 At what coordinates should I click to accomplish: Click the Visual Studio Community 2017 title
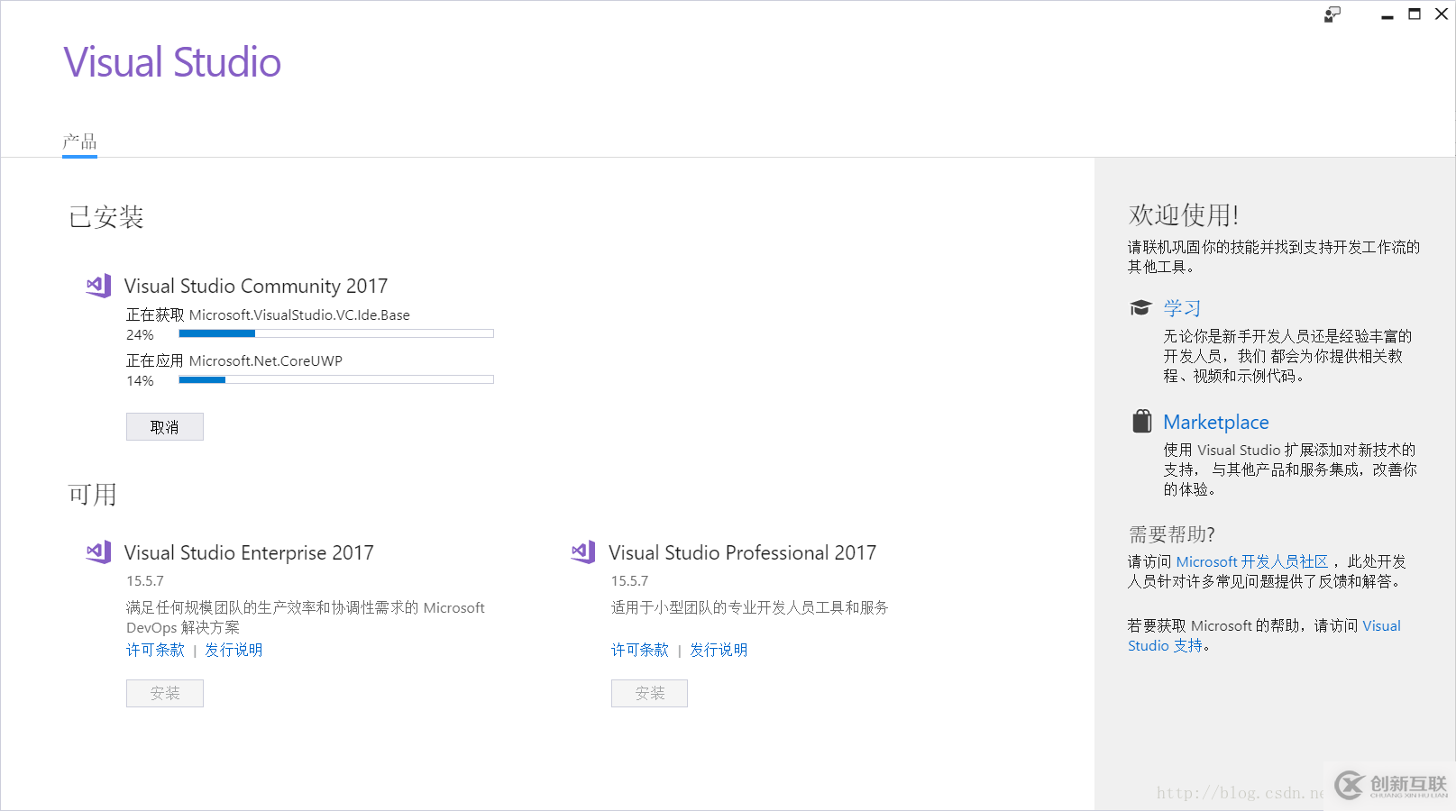pos(256,286)
